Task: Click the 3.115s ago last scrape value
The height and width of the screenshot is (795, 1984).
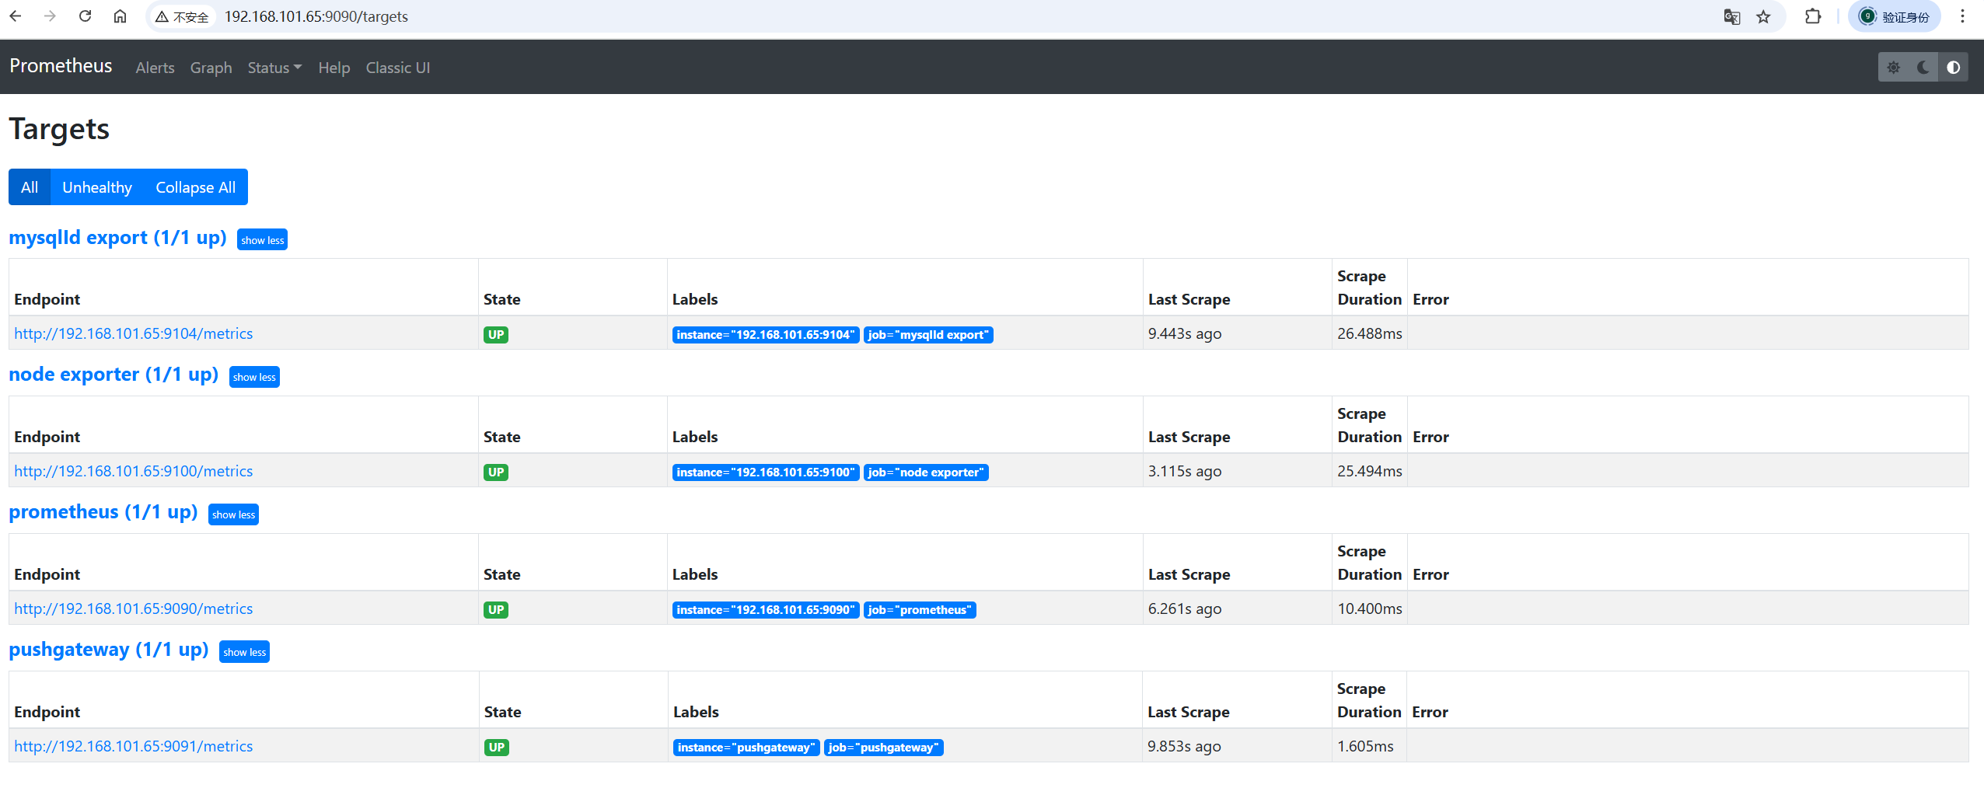Action: tap(1185, 471)
